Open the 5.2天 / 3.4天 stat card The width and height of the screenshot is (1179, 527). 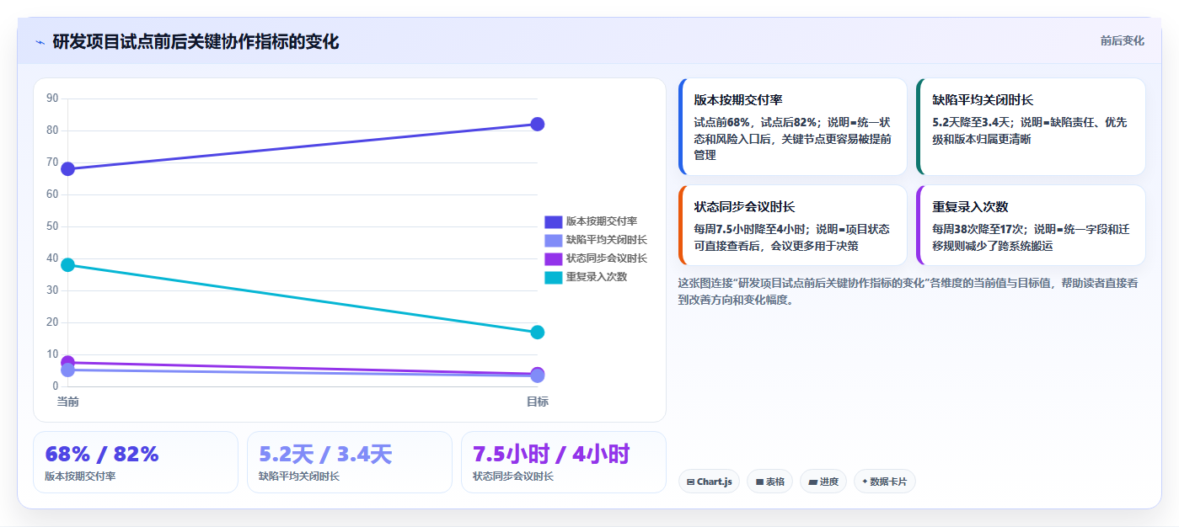pyautogui.click(x=350, y=462)
